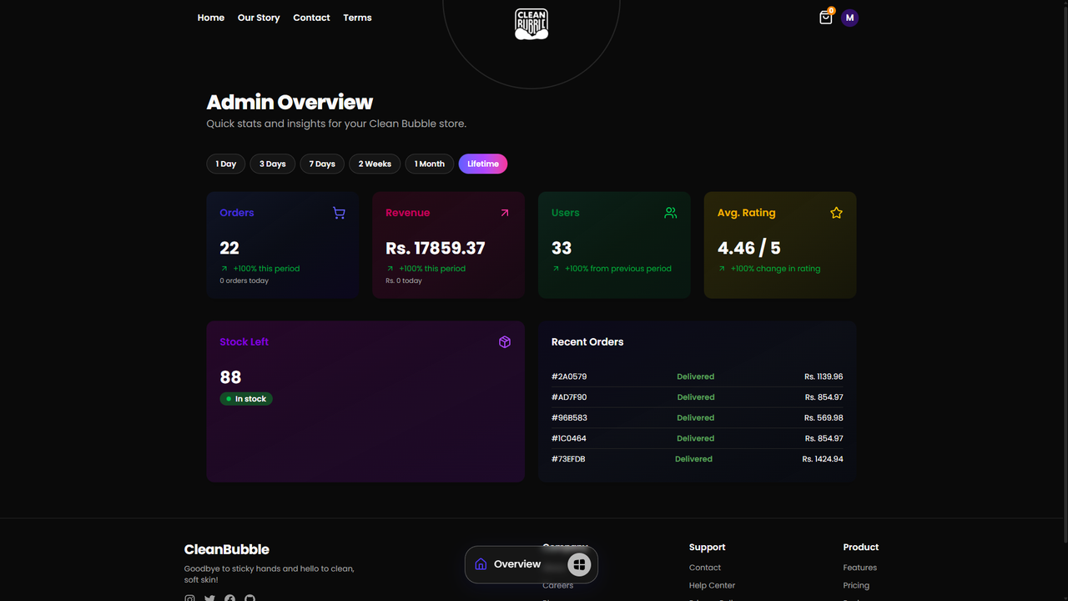Click the home icon in floating nav
The height and width of the screenshot is (601, 1068).
pyautogui.click(x=481, y=564)
